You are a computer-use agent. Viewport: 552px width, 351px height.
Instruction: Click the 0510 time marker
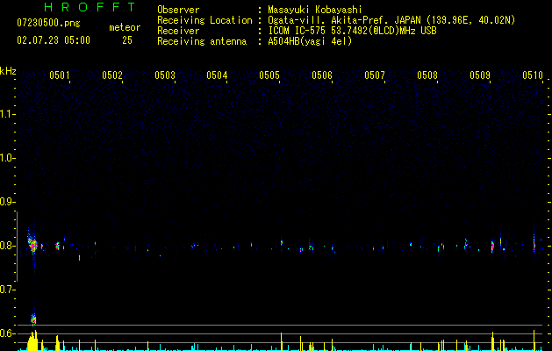pos(533,75)
